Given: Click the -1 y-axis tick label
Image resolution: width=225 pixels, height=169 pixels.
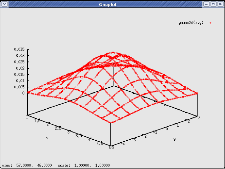Looking at the screenshot, I should (155, 133).
